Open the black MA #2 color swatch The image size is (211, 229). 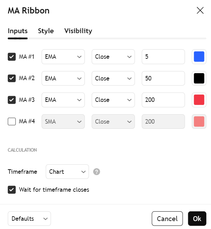point(199,78)
